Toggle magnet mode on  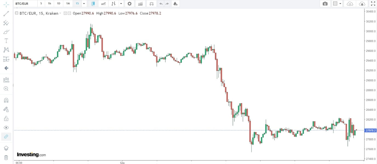(6, 100)
